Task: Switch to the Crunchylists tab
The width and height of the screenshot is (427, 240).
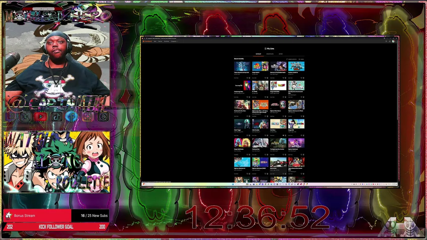Action: tap(270, 54)
